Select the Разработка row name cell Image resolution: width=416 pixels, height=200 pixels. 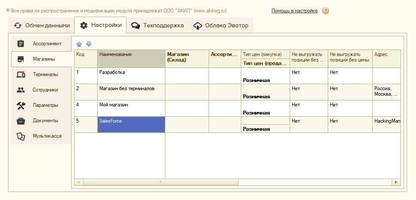[x=131, y=76]
